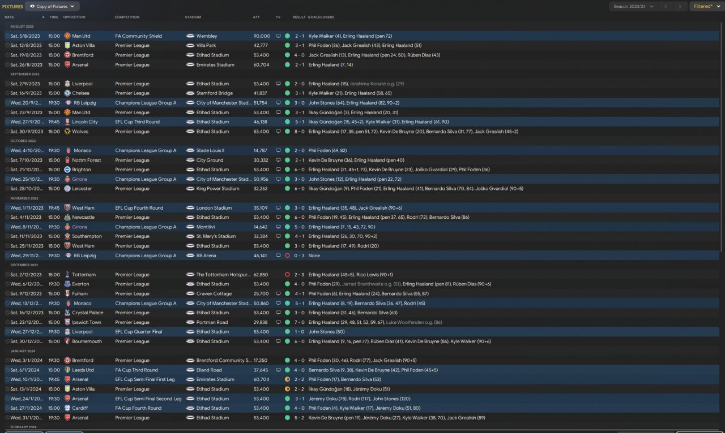Viewport: 725px width, 433px height.
Task: Open the Elland Road stadium link
Action: (x=209, y=370)
